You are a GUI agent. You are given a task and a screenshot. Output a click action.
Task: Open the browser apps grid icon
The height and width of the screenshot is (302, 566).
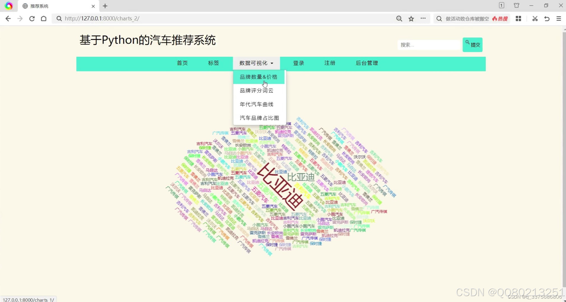(519, 18)
